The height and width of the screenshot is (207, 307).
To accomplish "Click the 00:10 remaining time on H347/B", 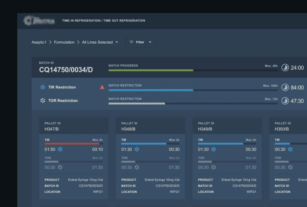I will 97,149.
